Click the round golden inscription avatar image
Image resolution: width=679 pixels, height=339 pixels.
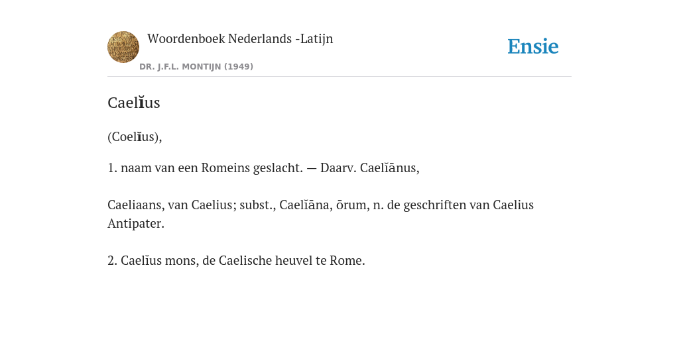coord(123,47)
